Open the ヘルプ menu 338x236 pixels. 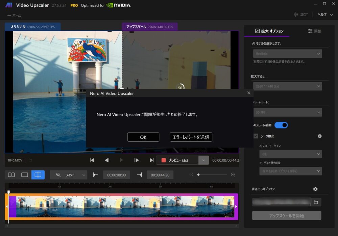pos(325,15)
